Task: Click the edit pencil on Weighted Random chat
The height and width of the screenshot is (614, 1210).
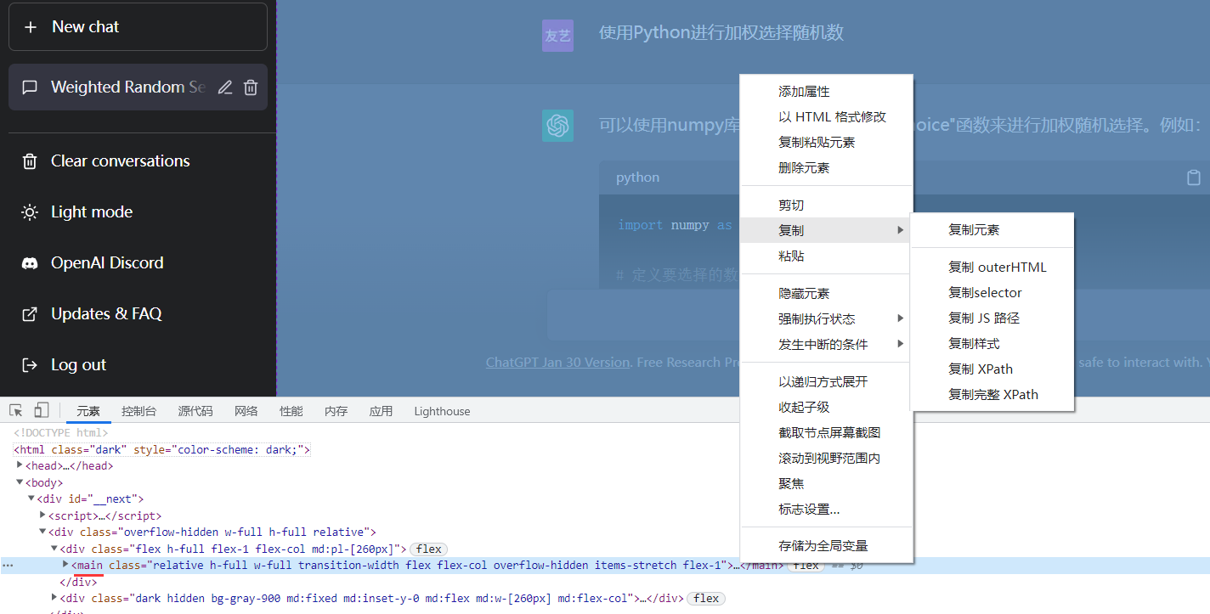Action: tap(225, 87)
